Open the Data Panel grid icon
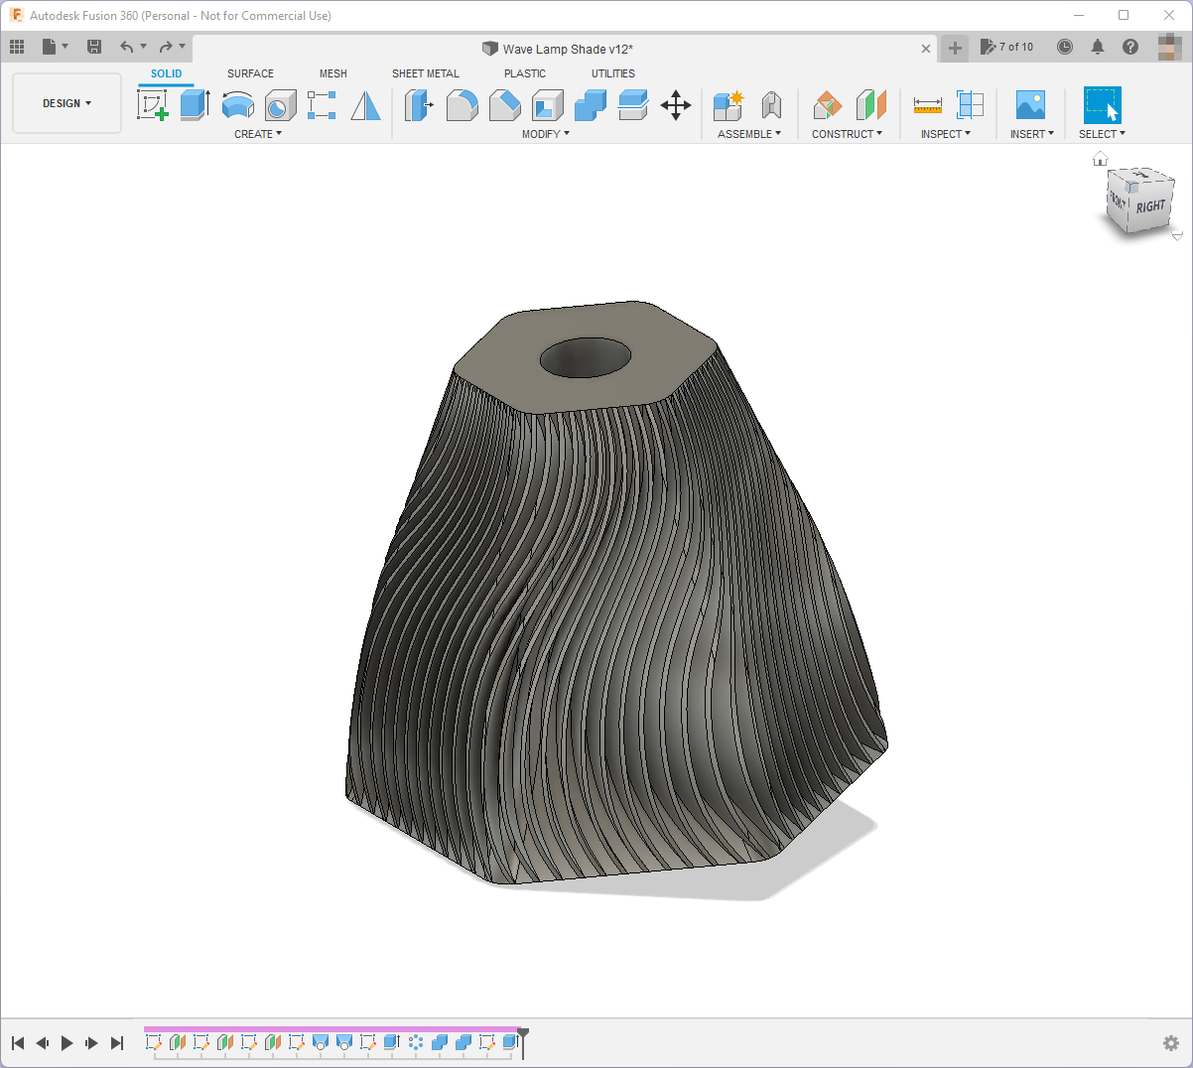Image resolution: width=1193 pixels, height=1068 pixels. [17, 47]
